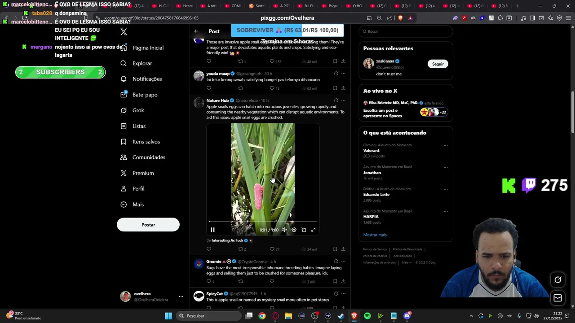Open more options on Gnomie reply
This screenshot has height=323, width=575.
(x=343, y=262)
